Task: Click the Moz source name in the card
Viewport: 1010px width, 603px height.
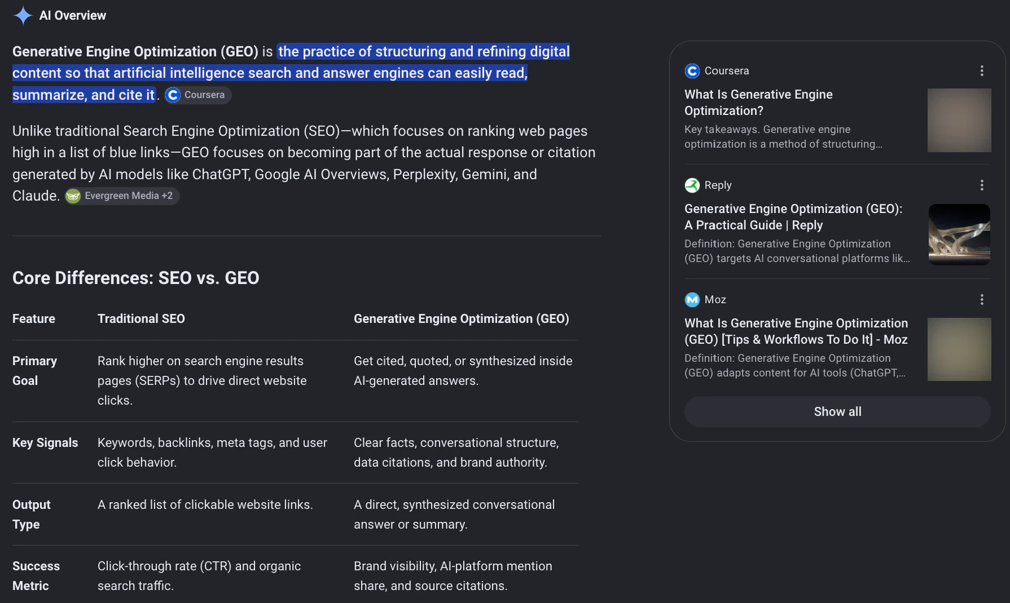Action: tap(715, 300)
